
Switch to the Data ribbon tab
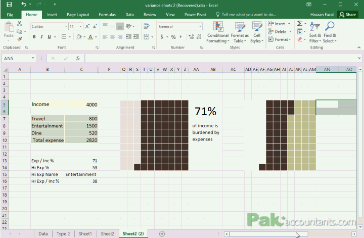(129, 15)
